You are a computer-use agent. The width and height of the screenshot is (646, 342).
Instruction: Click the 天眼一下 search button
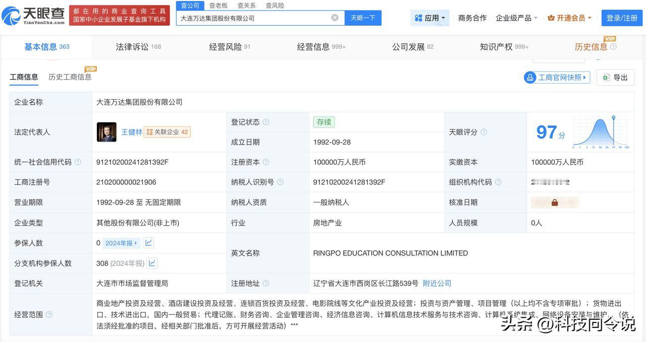click(x=363, y=18)
